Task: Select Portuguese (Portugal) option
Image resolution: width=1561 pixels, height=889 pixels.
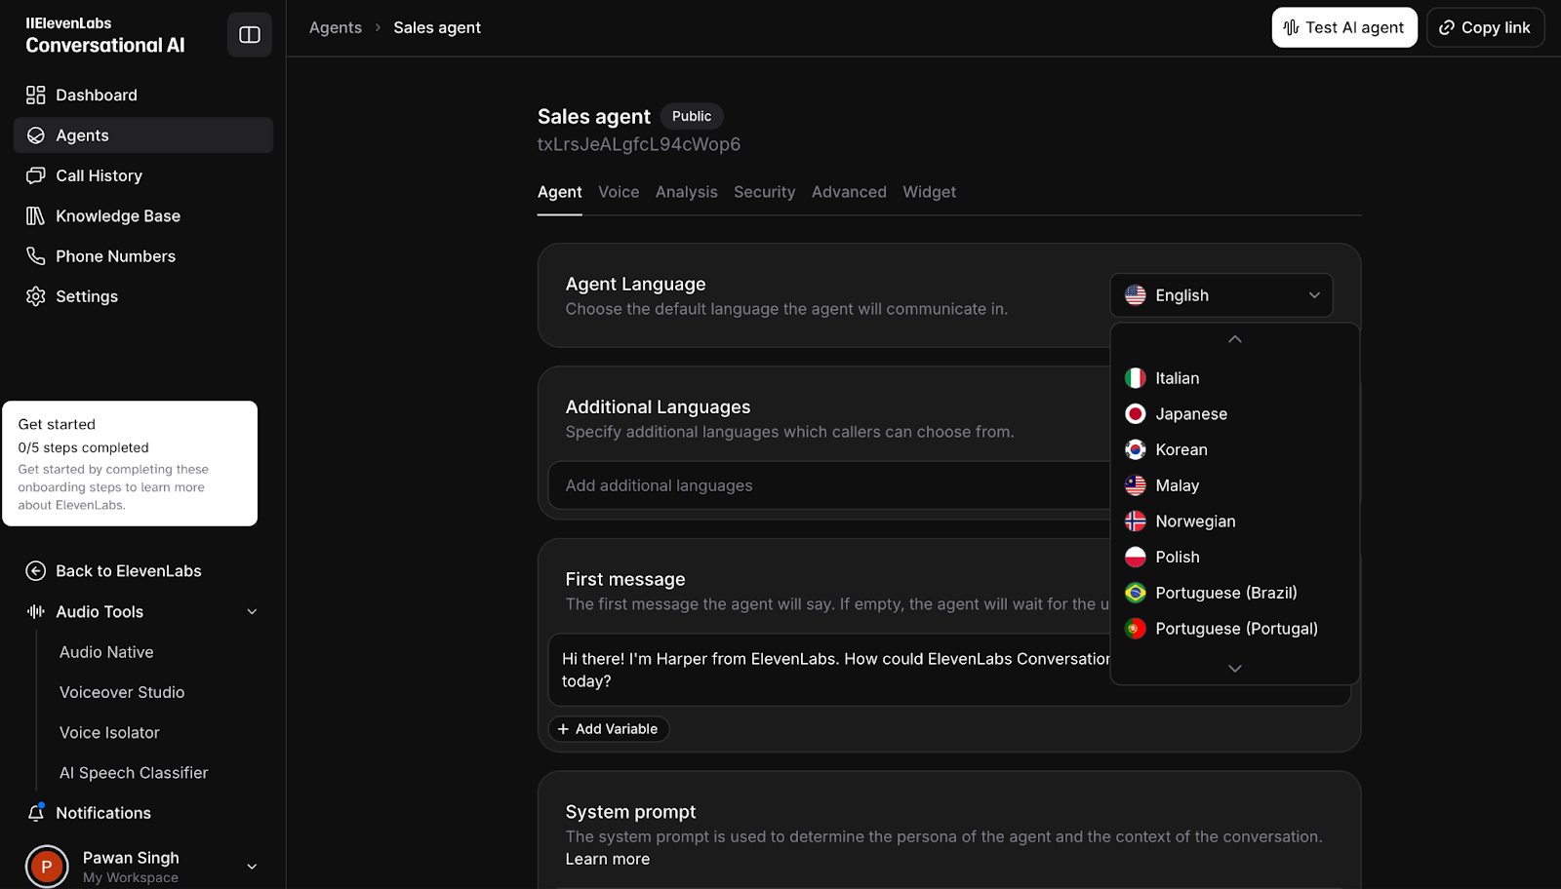Action: (x=1234, y=629)
